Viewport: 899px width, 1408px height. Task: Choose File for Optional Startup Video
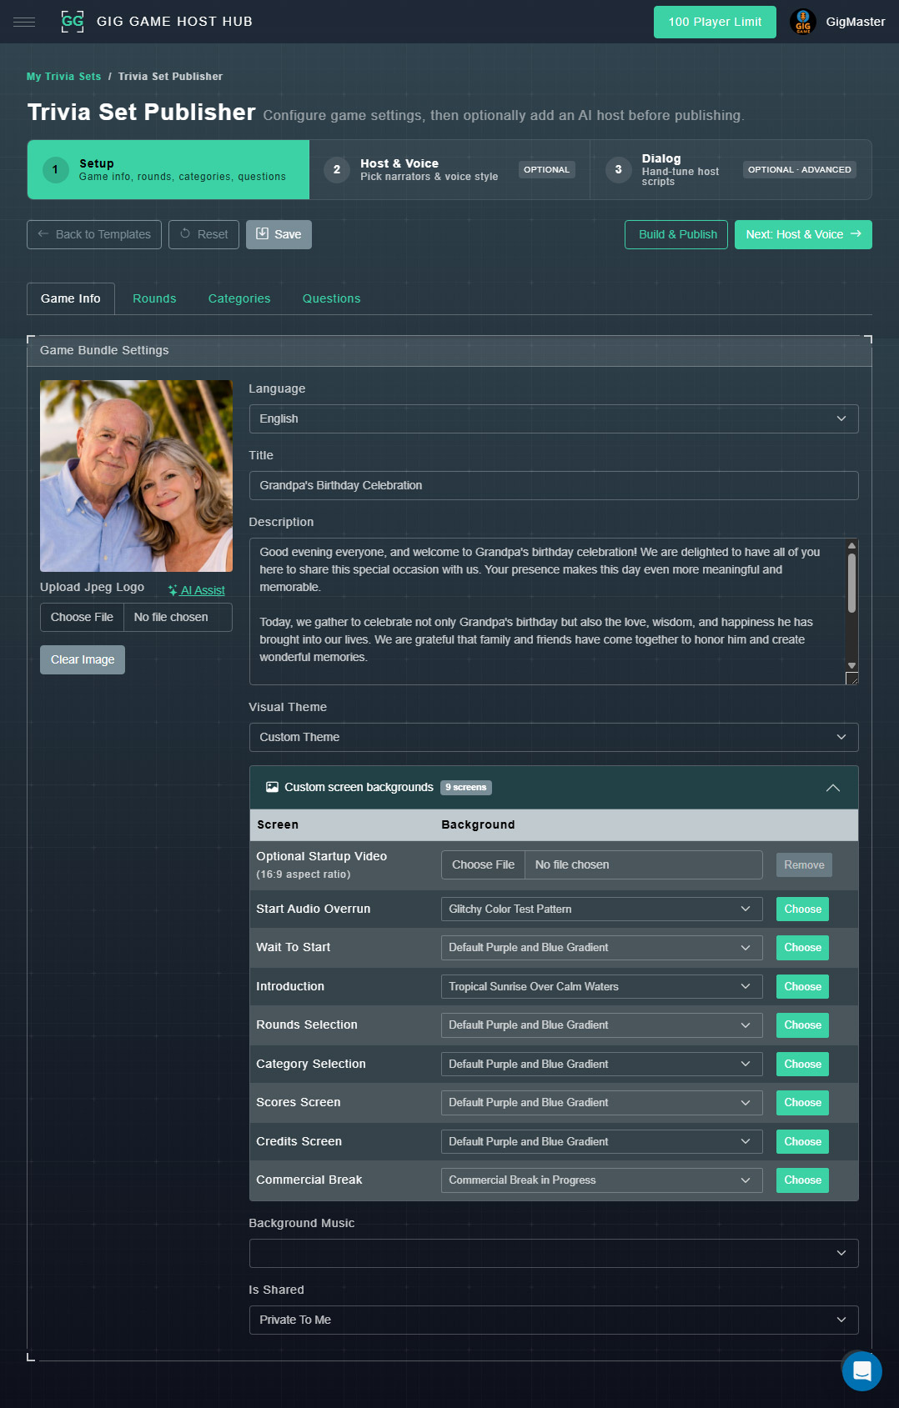(483, 864)
